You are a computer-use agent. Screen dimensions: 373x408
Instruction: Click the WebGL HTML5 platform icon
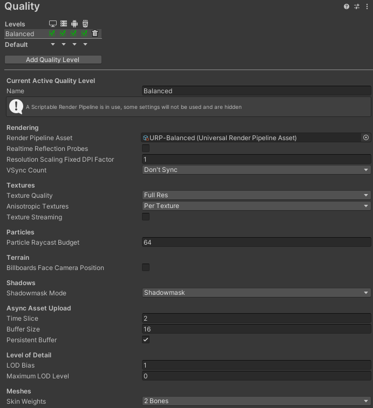(x=85, y=24)
